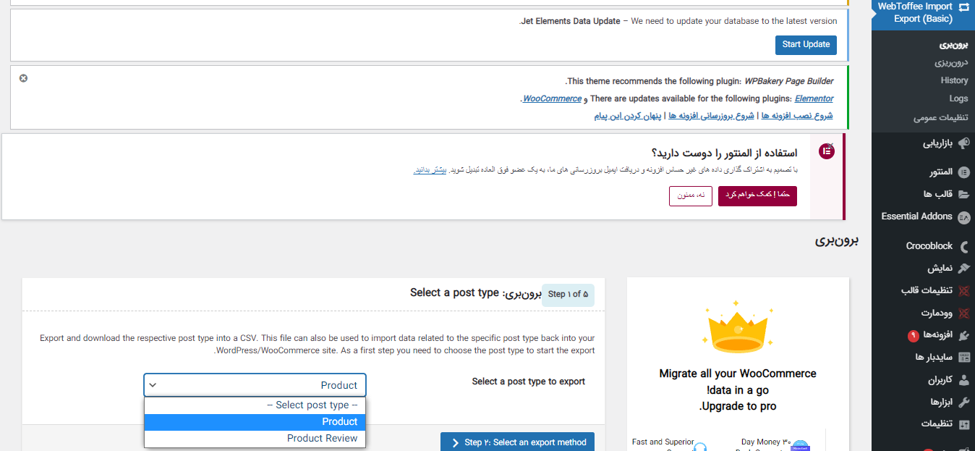The height and width of the screenshot is (451, 975).
Task: Open the post type to export dropdown
Action: (255, 385)
